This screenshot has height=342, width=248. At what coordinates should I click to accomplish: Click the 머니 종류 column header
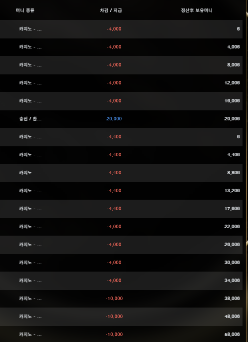click(25, 10)
